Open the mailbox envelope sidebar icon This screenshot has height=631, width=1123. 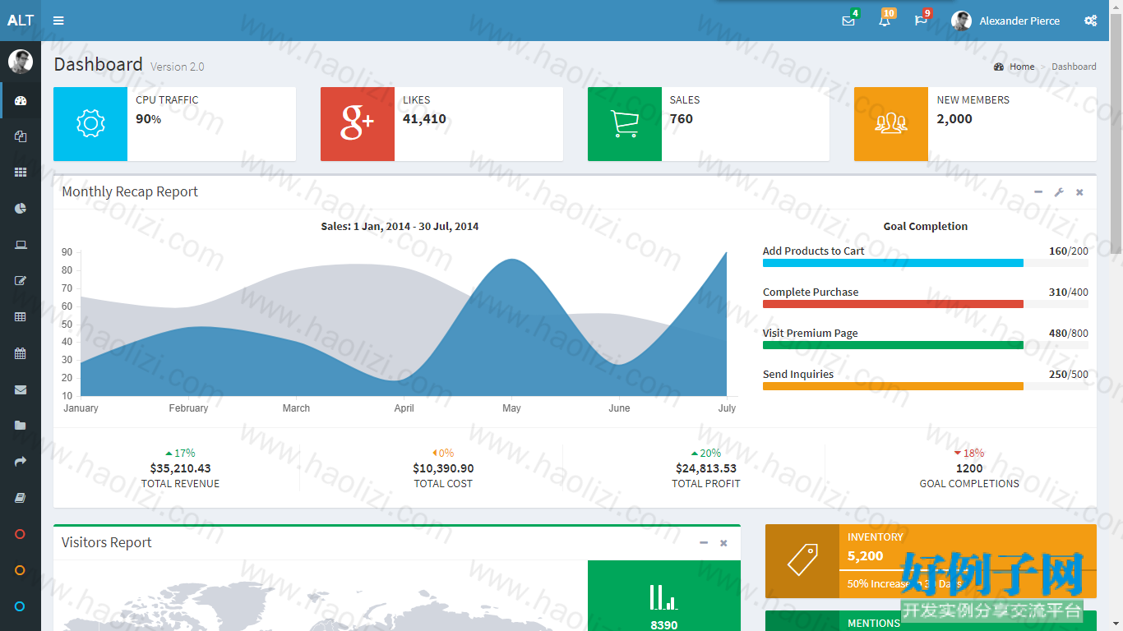pos(21,389)
